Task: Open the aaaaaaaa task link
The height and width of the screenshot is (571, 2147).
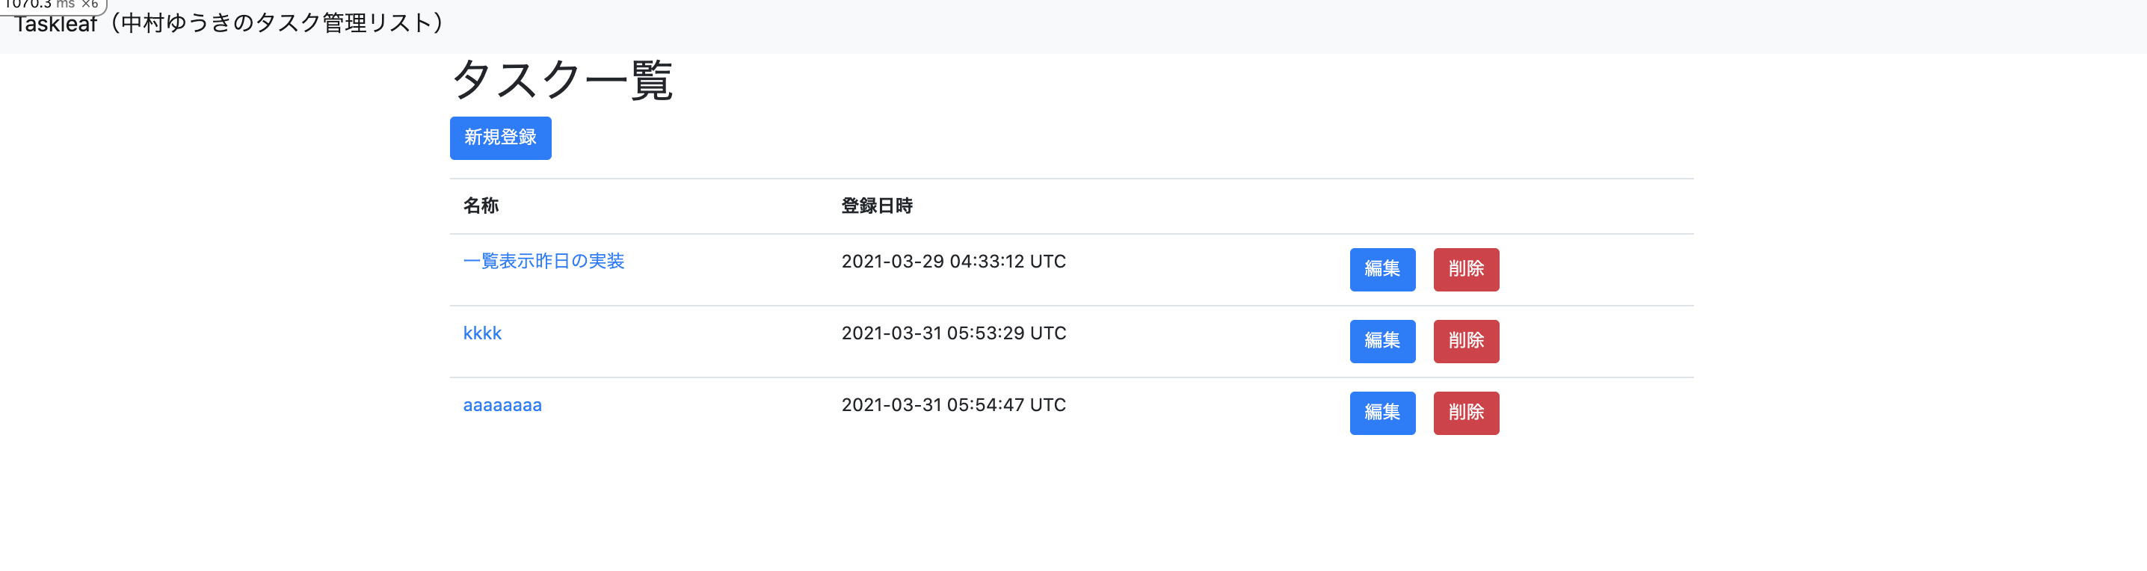Action: 502,405
